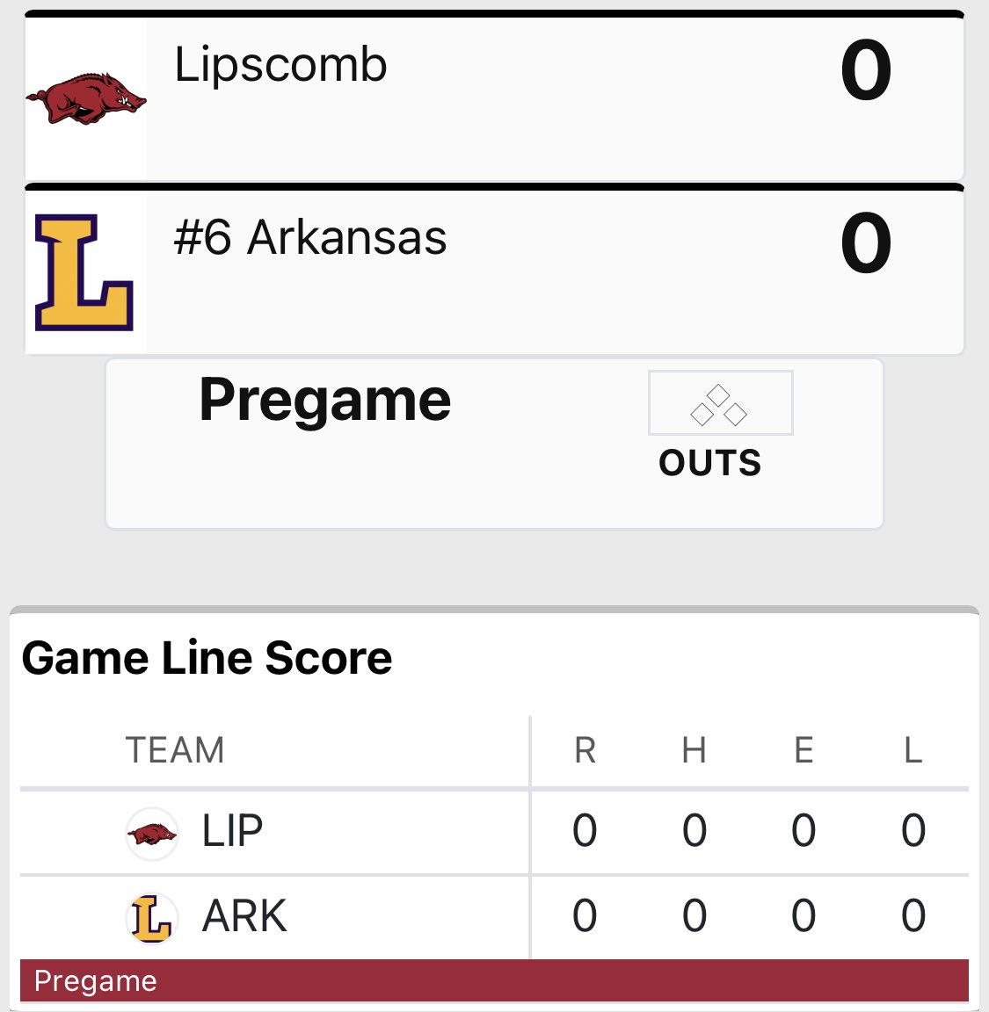Click the OUTS label

710,463
